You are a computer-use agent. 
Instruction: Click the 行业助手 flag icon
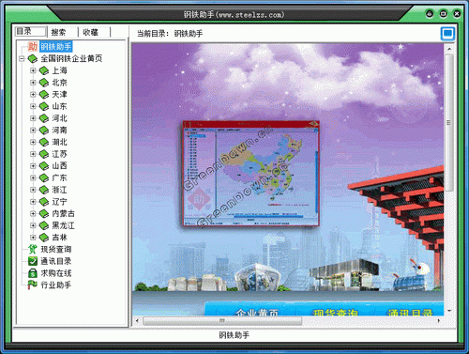pyautogui.click(x=33, y=285)
